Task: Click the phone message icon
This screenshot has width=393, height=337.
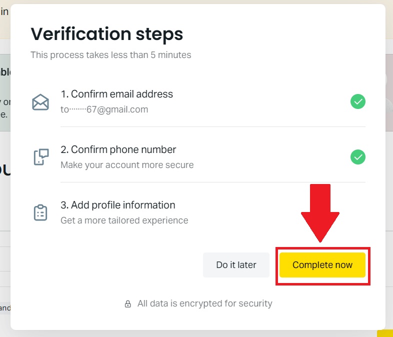Action: pyautogui.click(x=40, y=157)
